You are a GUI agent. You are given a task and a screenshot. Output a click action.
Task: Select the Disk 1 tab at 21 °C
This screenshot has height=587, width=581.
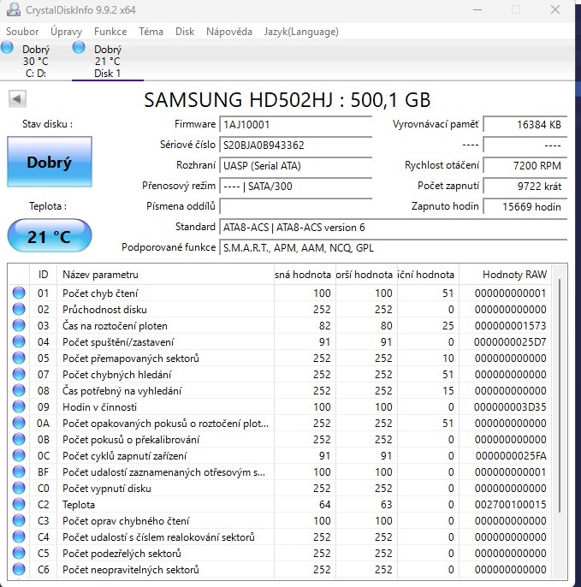click(108, 61)
